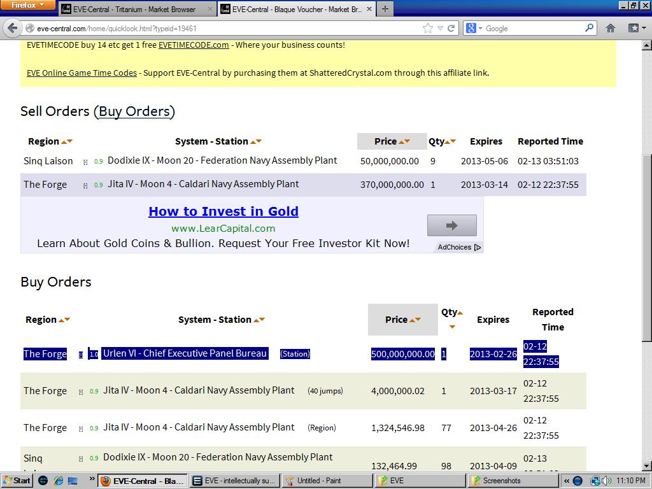Sort buy orders by Region arrows
This screenshot has width=652, height=489.
point(64,320)
